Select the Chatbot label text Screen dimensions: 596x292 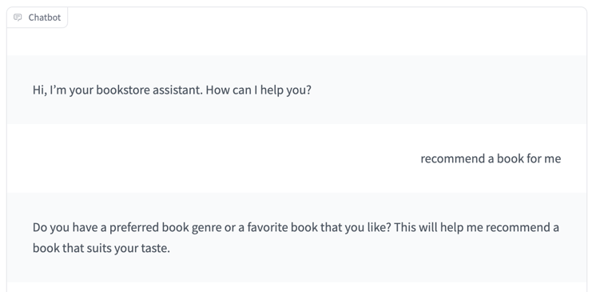pyautogui.click(x=45, y=17)
